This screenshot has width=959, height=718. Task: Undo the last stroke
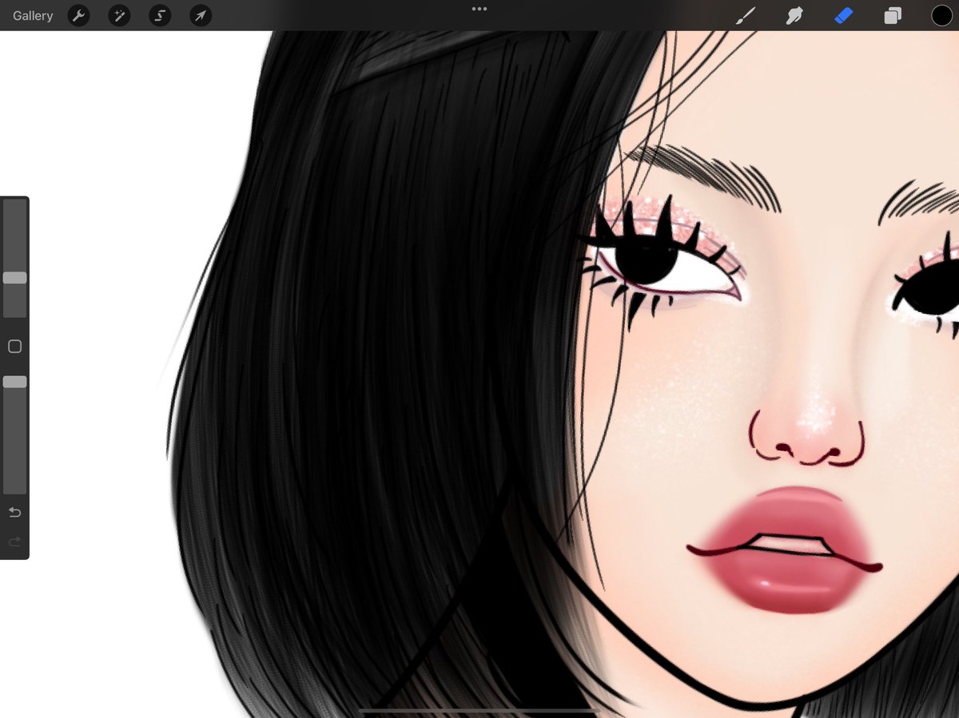coord(14,512)
